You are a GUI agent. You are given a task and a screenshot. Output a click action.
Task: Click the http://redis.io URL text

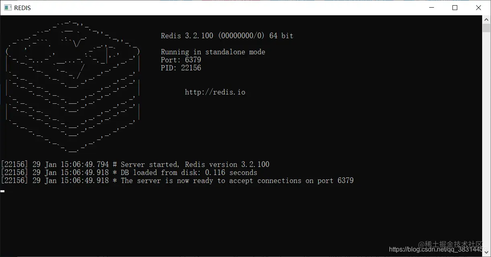point(215,92)
